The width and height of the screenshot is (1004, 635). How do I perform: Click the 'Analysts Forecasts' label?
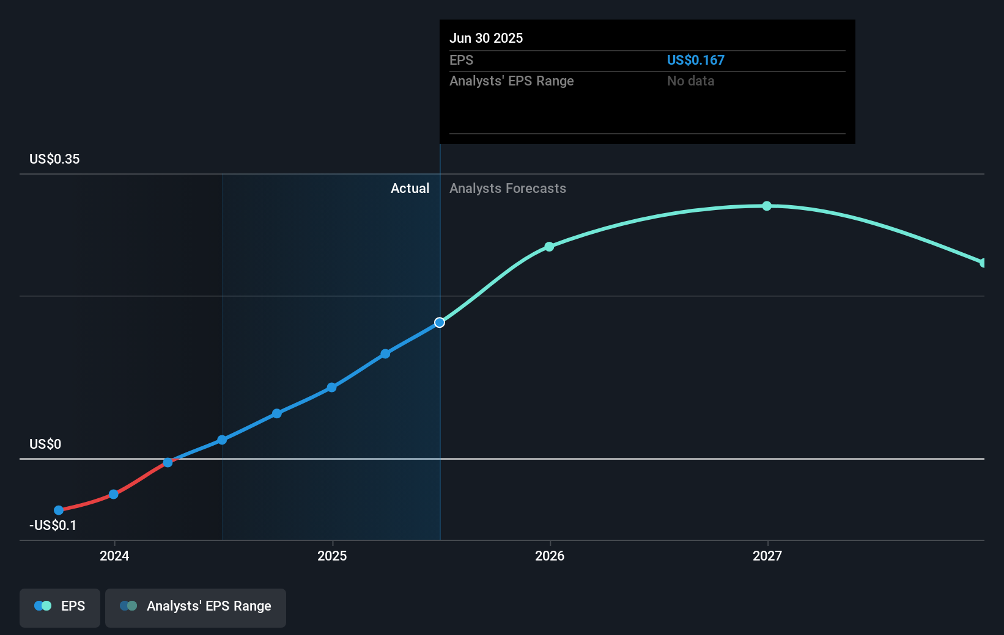pos(508,189)
